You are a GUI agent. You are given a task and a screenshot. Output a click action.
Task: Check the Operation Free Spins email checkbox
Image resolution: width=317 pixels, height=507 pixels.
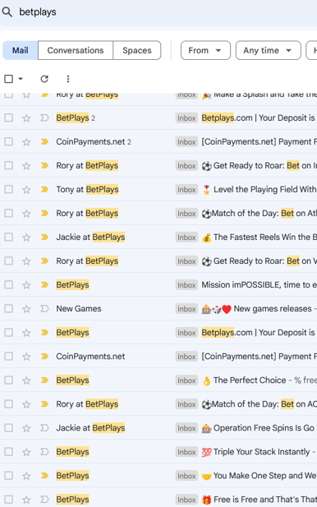click(x=9, y=428)
